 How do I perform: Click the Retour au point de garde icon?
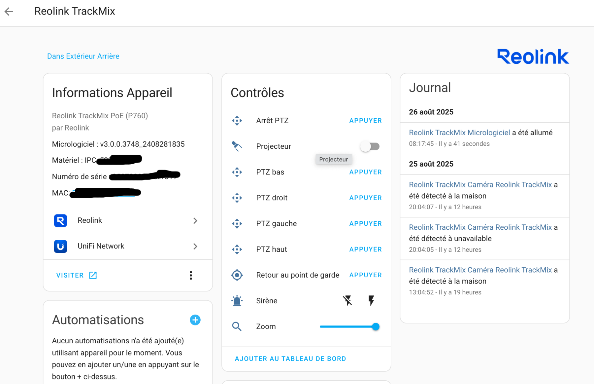(237, 275)
